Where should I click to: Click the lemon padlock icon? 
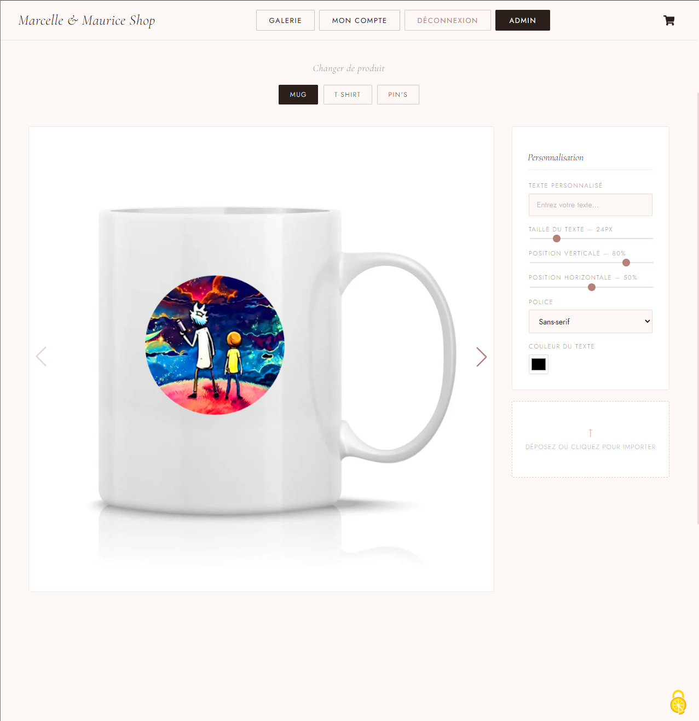[x=678, y=702]
